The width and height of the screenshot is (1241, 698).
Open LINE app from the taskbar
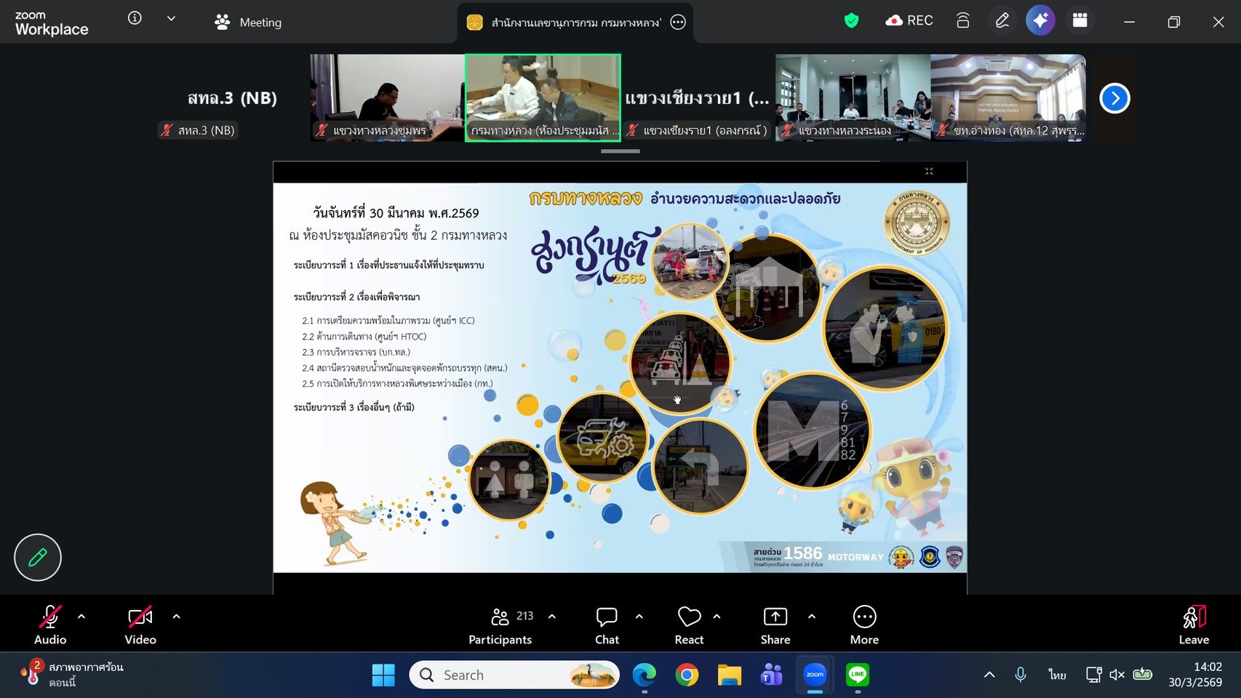858,675
